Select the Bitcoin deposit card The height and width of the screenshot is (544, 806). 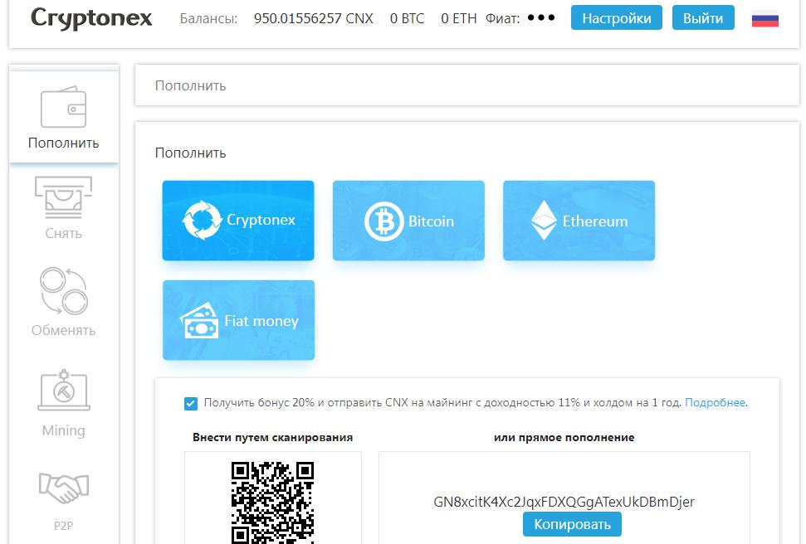click(x=408, y=221)
